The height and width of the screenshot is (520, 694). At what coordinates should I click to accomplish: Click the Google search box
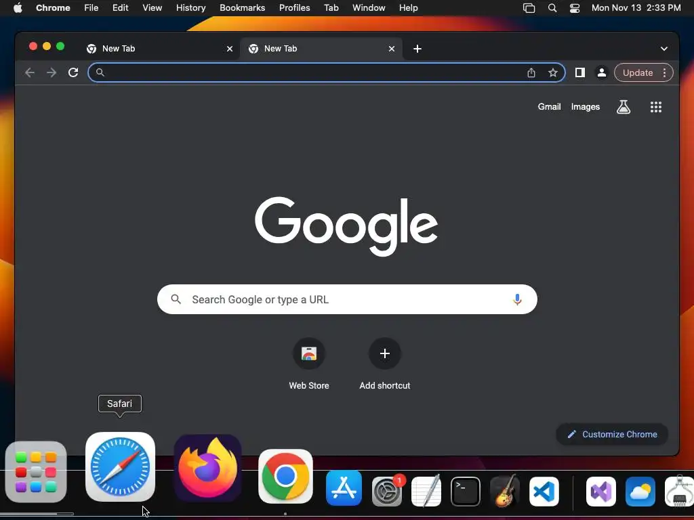tap(347, 299)
